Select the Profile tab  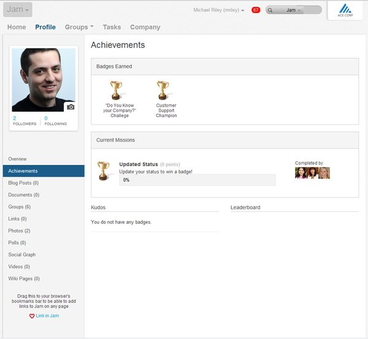coord(45,27)
